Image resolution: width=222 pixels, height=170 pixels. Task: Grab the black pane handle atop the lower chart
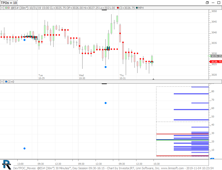tap(104, 84)
